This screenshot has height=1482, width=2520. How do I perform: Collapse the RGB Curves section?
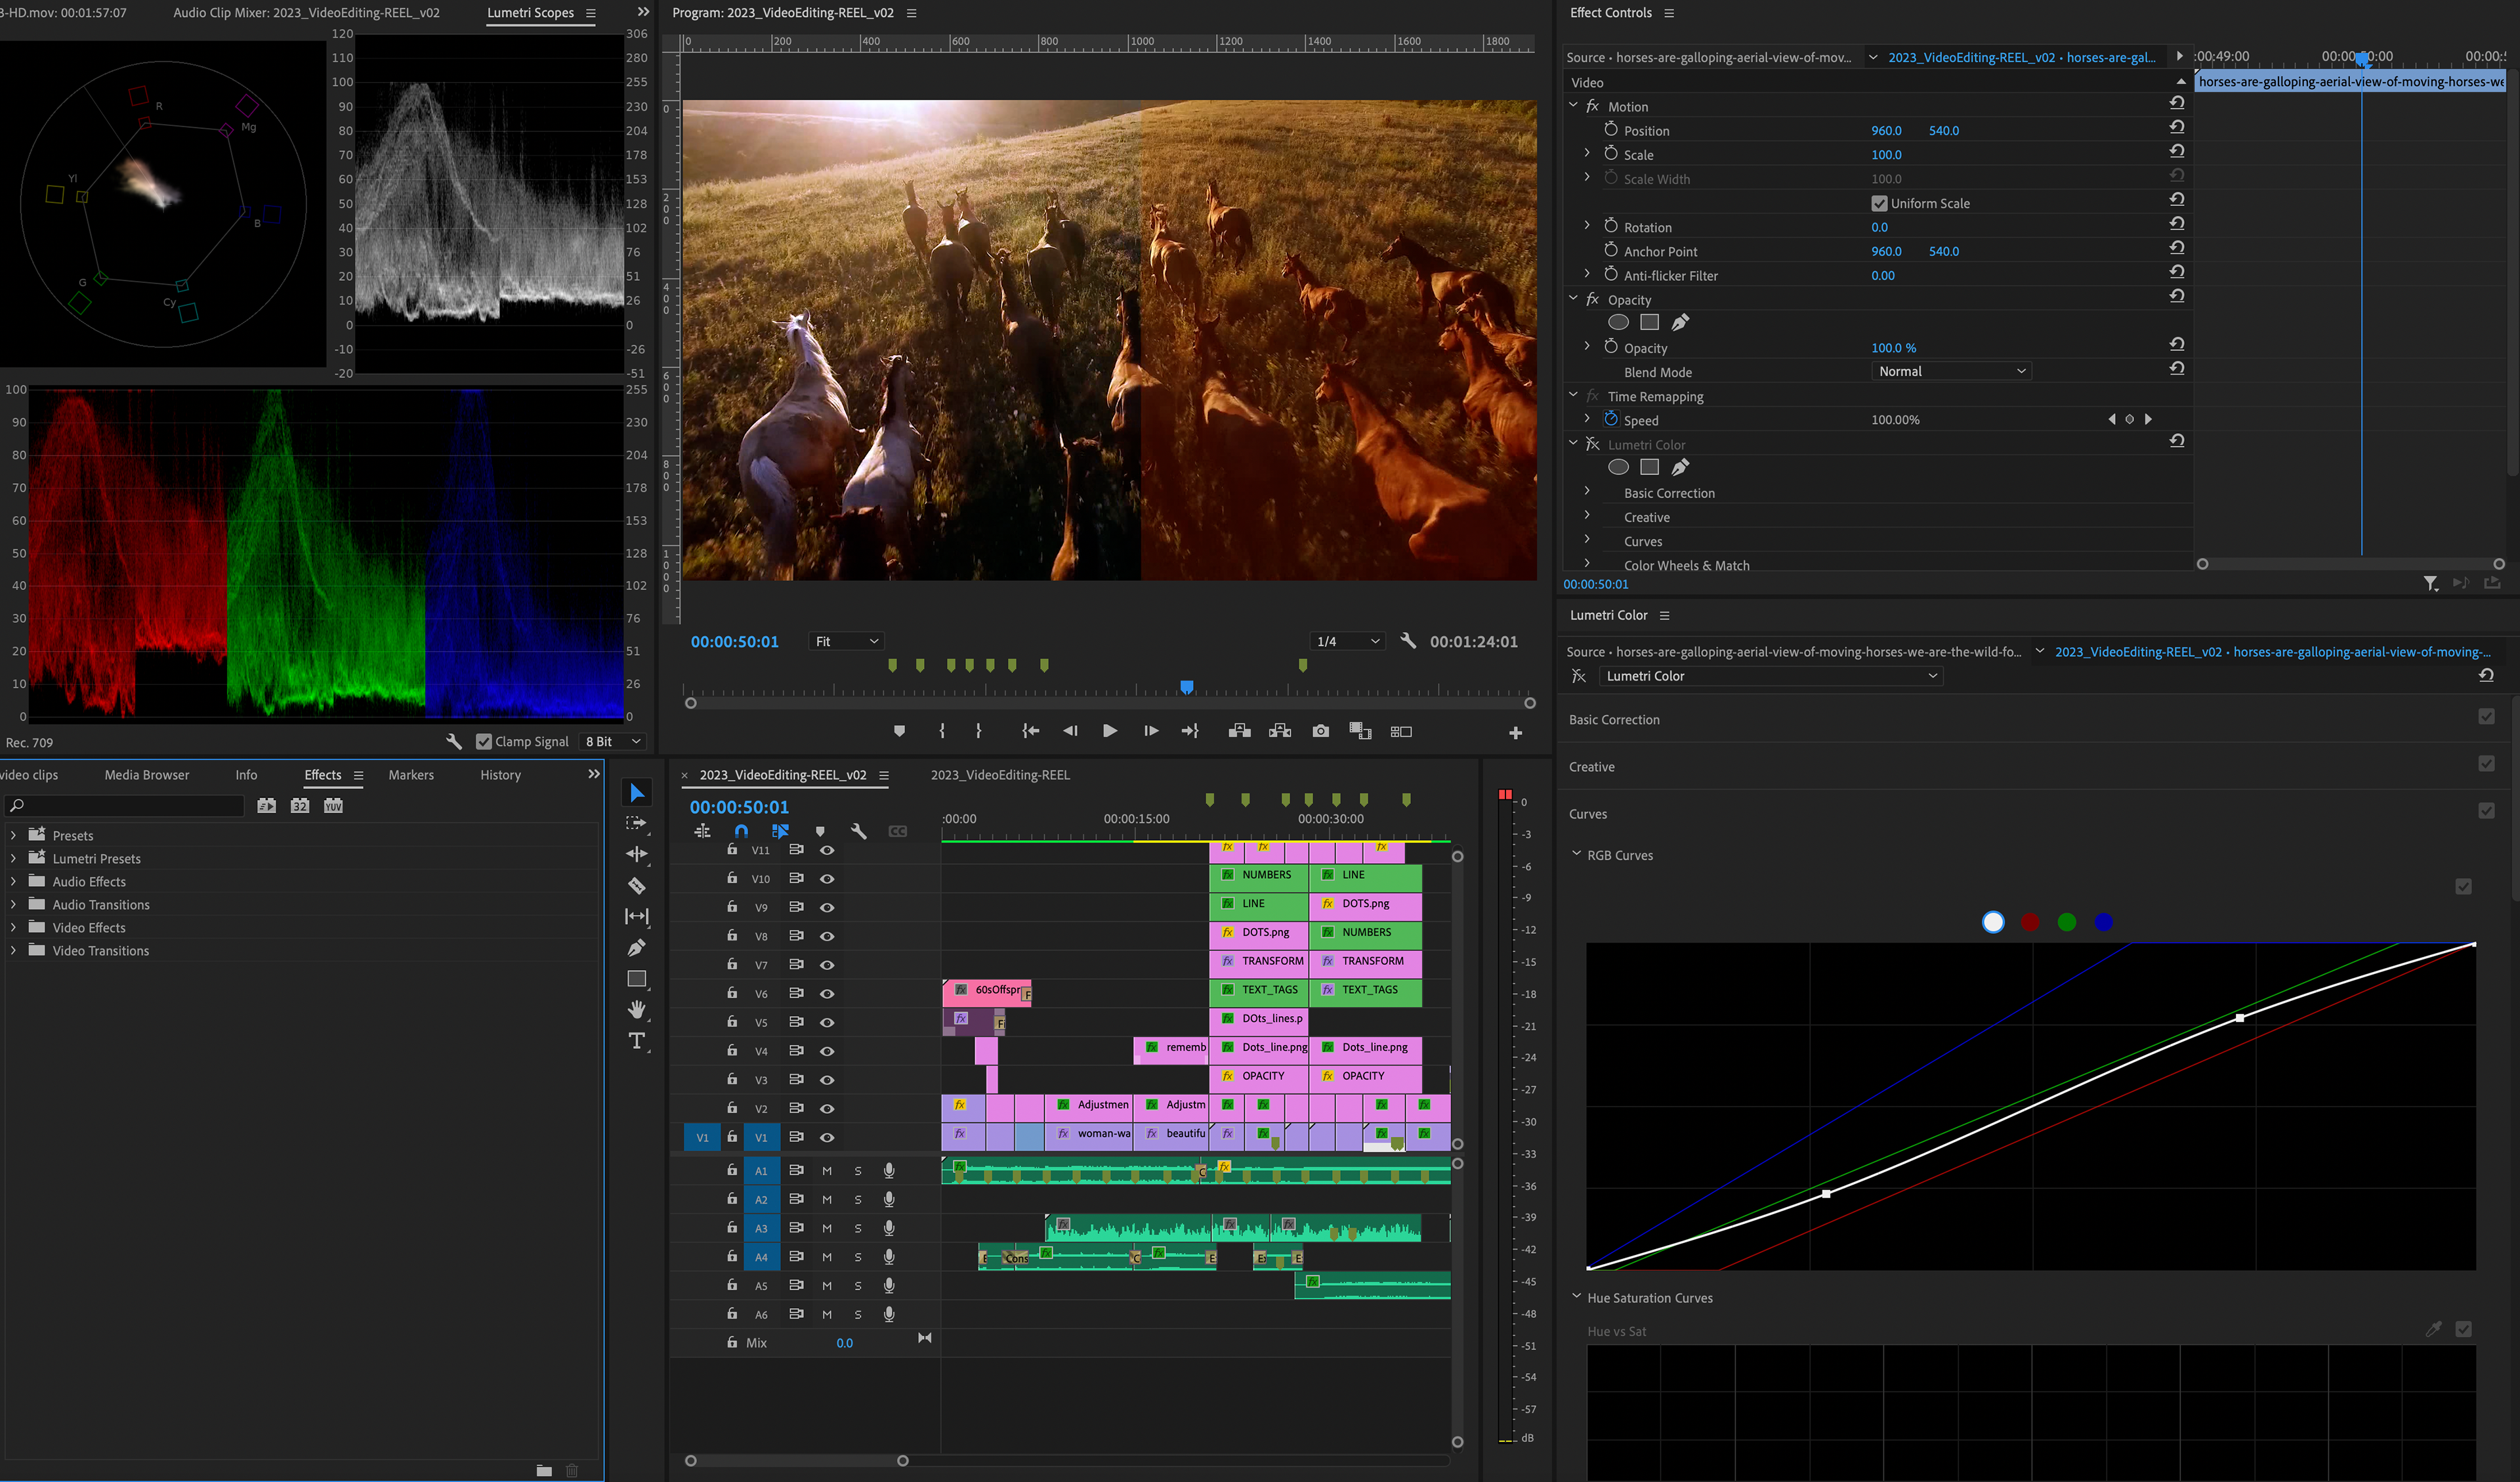(1577, 854)
